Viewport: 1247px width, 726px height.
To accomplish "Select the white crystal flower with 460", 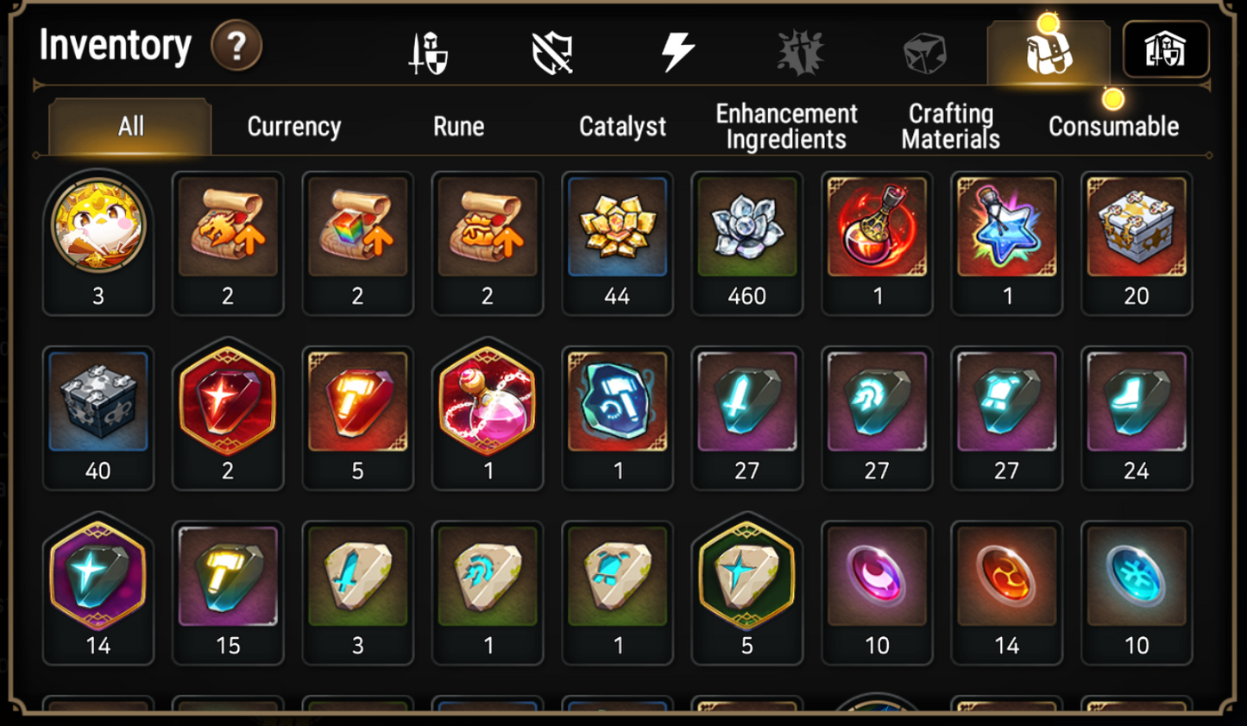I will tap(746, 243).
